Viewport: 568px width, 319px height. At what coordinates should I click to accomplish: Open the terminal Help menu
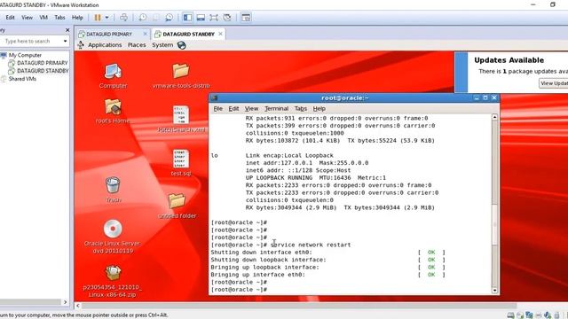pyautogui.click(x=319, y=108)
